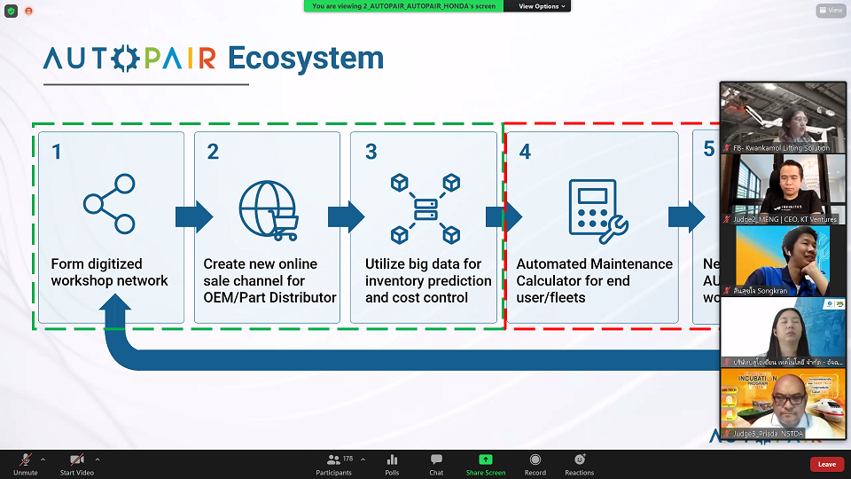Unmute the microphone

[26, 463]
